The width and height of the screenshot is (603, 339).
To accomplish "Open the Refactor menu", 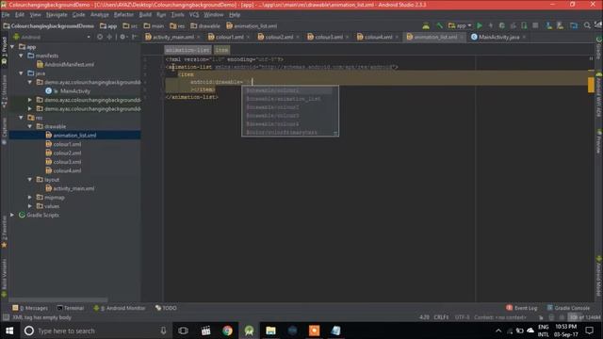I will point(123,15).
